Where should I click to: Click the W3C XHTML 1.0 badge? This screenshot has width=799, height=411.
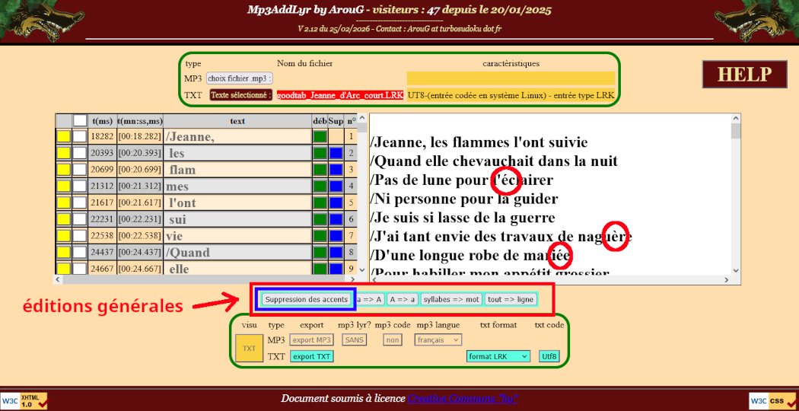click(x=24, y=400)
